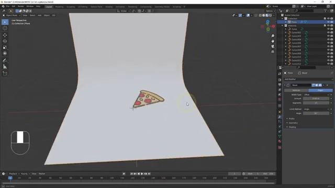Disable rendering for Curve.011
This screenshot has height=188, width=335.
[332, 61]
